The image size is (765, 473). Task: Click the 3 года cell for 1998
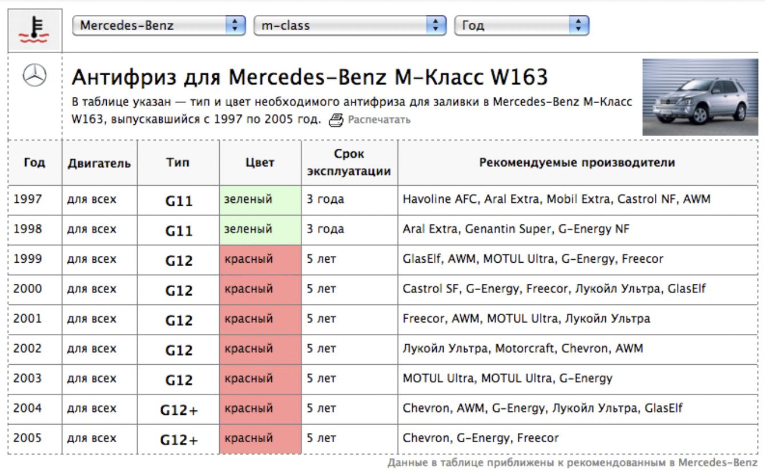[x=349, y=230]
